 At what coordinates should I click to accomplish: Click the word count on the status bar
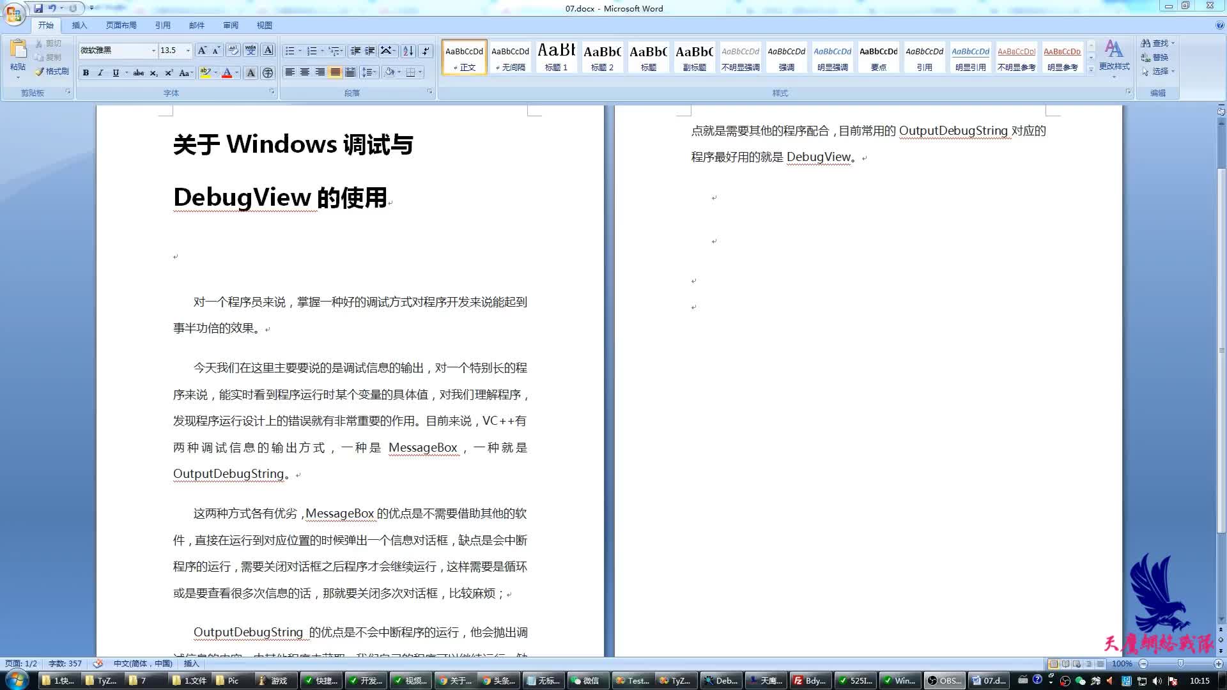click(64, 663)
